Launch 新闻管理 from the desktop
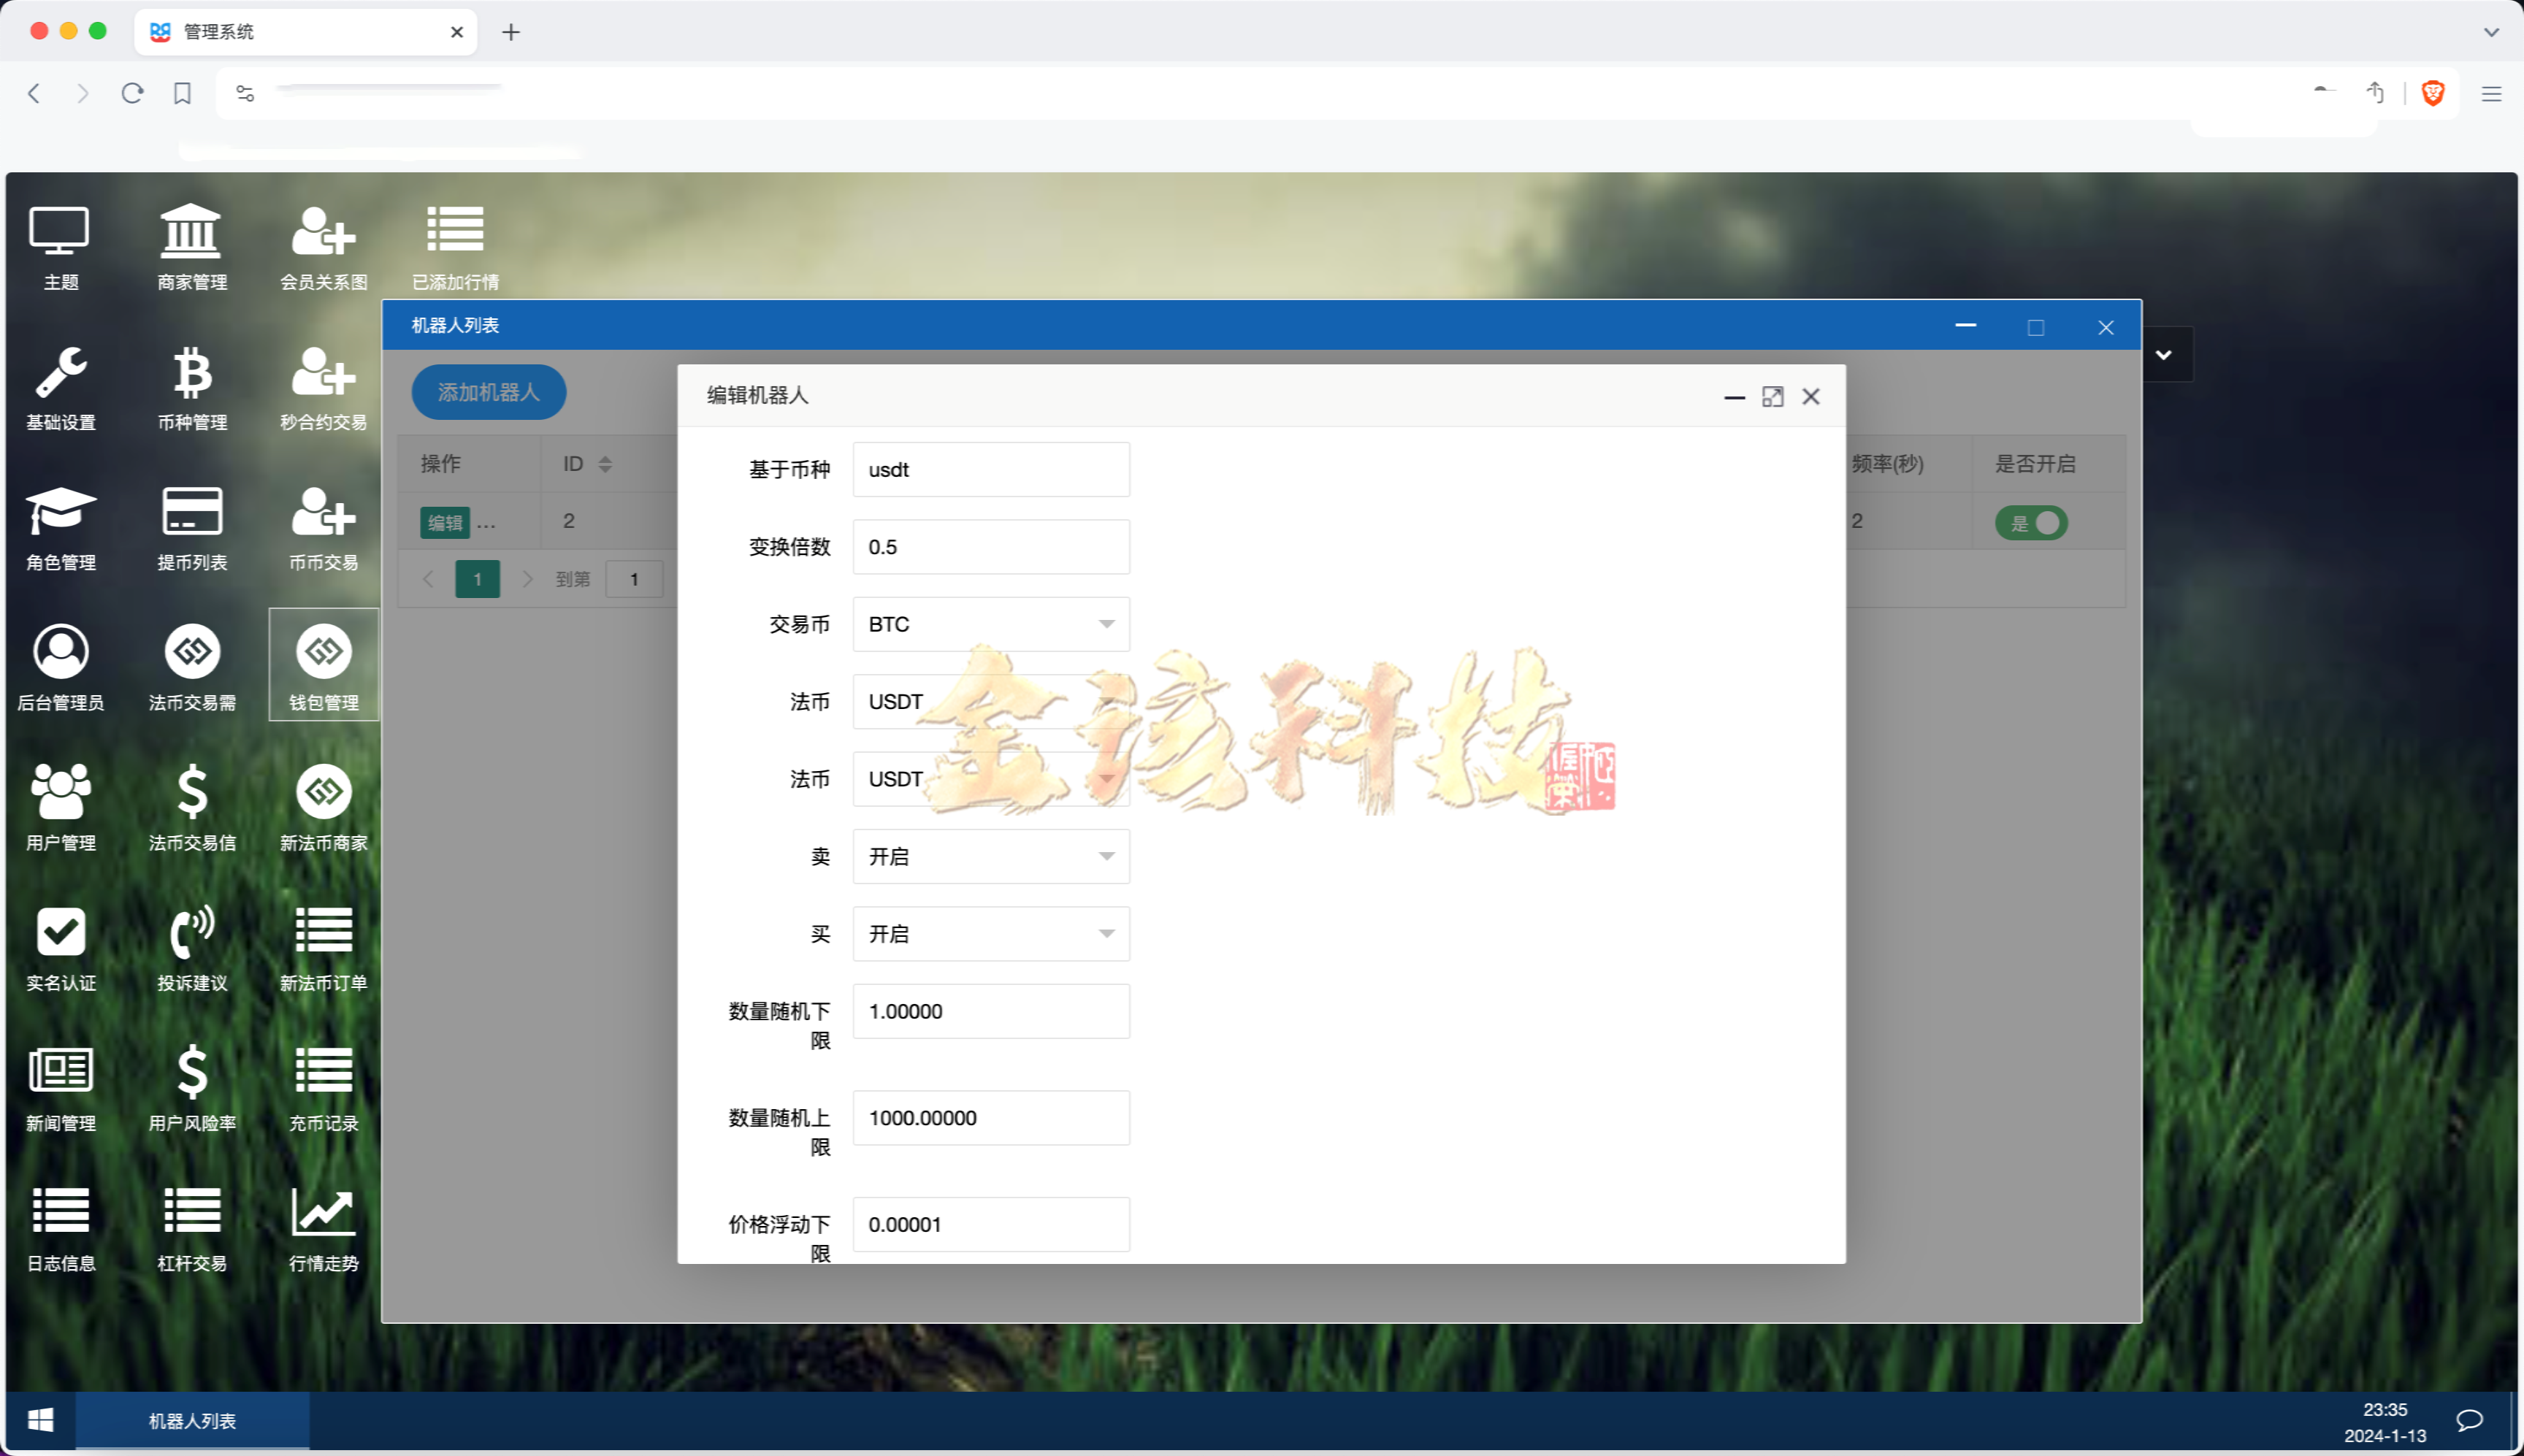The height and width of the screenshot is (1456, 2524). click(x=59, y=1088)
